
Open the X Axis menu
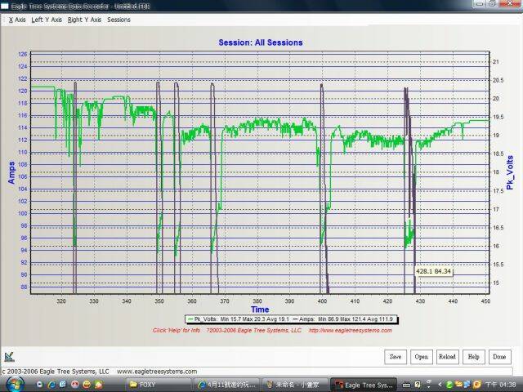pyautogui.click(x=16, y=19)
